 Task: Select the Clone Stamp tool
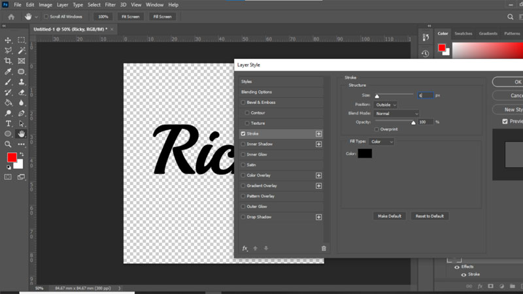point(22,82)
